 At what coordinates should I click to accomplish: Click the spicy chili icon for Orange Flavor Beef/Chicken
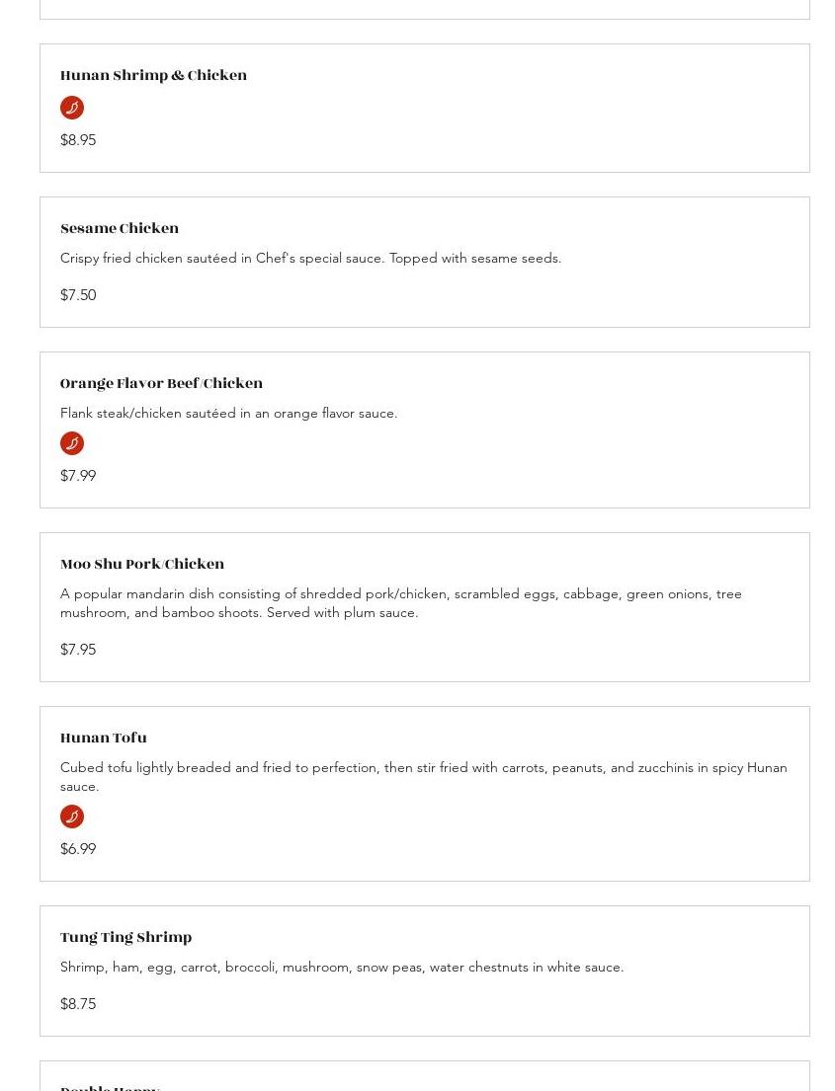pos(72,443)
